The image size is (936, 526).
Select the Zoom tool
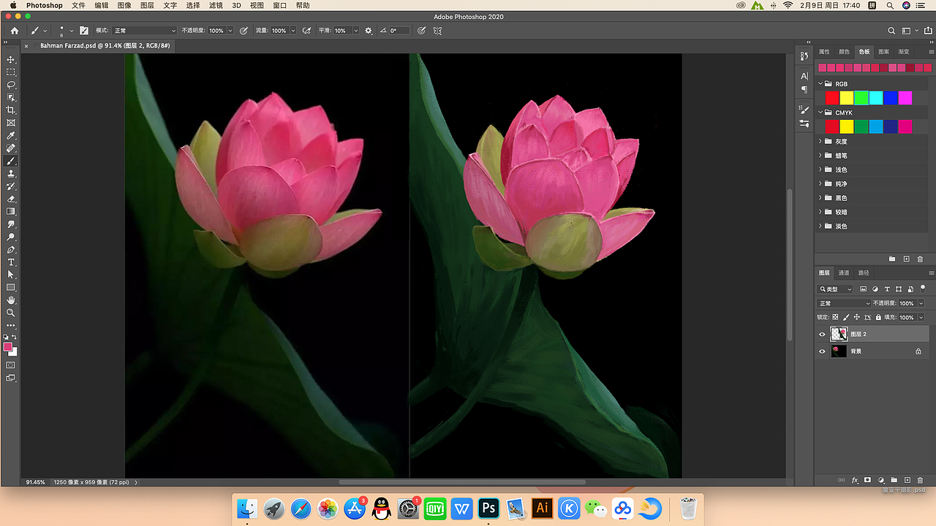tap(11, 313)
